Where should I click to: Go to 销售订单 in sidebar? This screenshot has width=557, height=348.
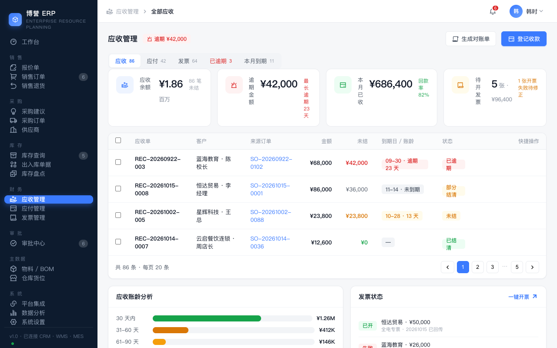(49, 77)
